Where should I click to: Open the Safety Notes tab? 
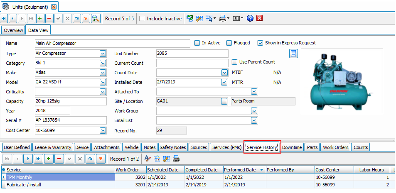coord(173,147)
